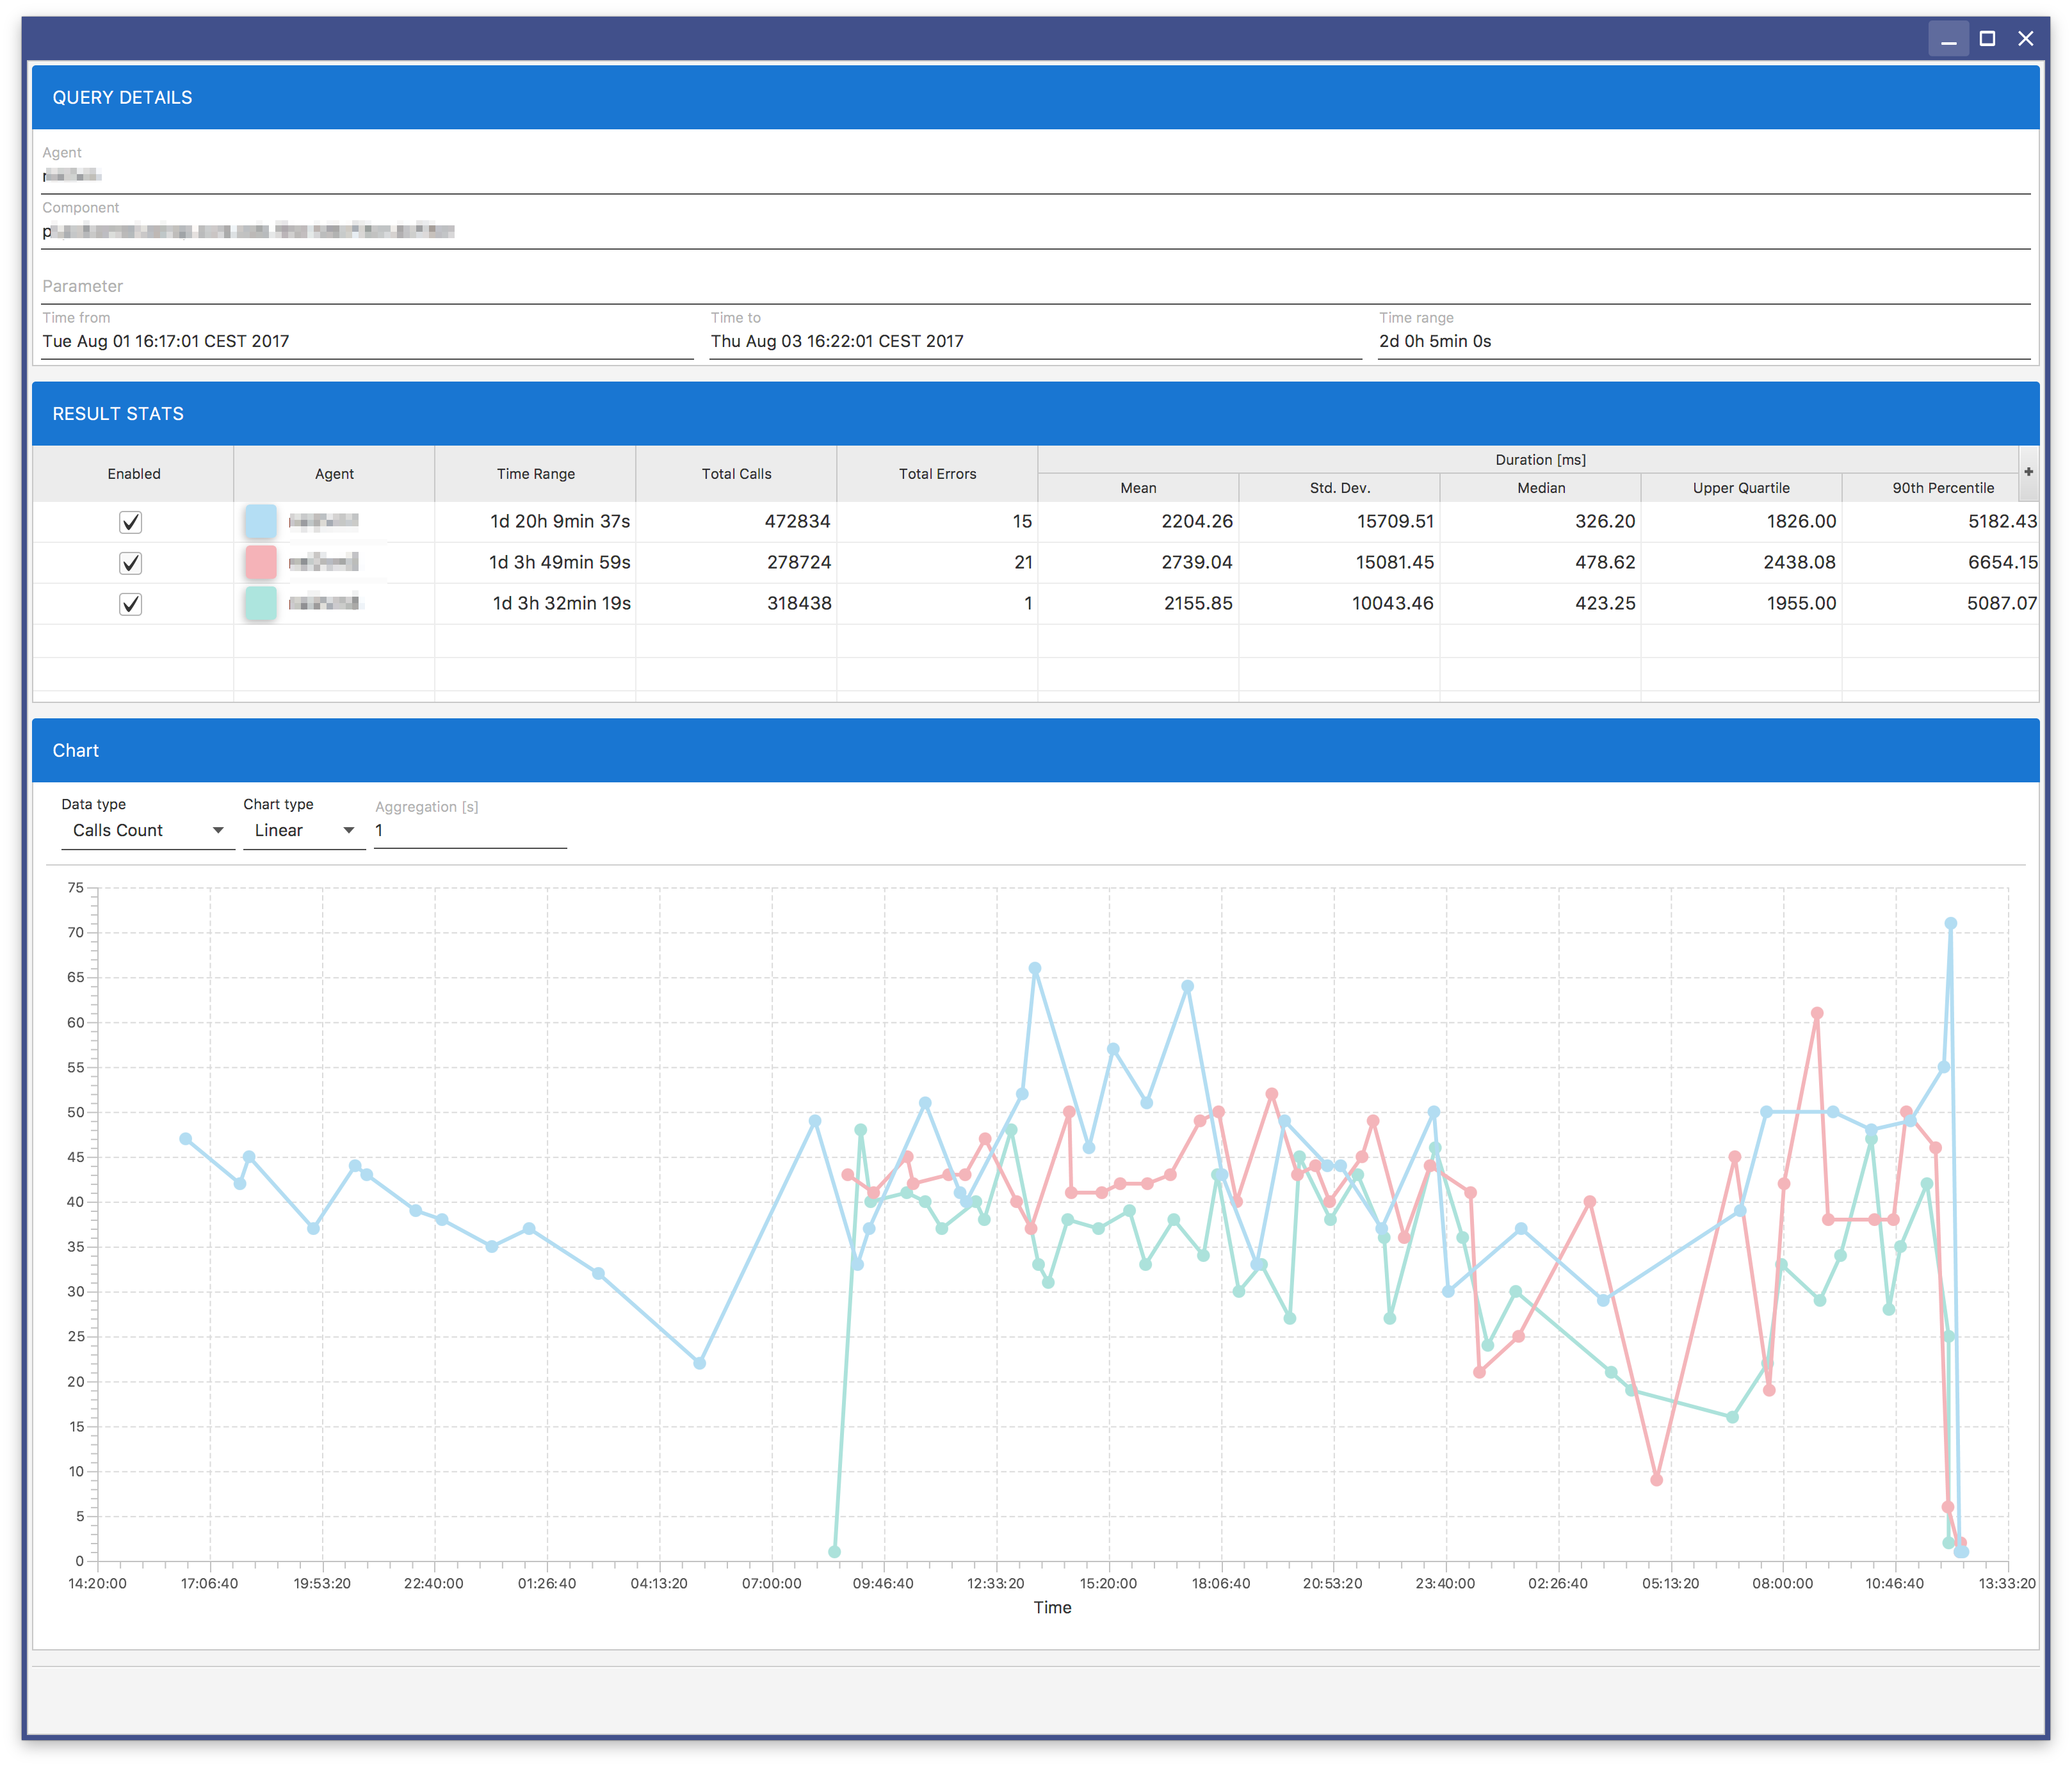This screenshot has width=2072, height=1767.
Task: Click the pink series low point near 9
Action: coord(1657,1480)
